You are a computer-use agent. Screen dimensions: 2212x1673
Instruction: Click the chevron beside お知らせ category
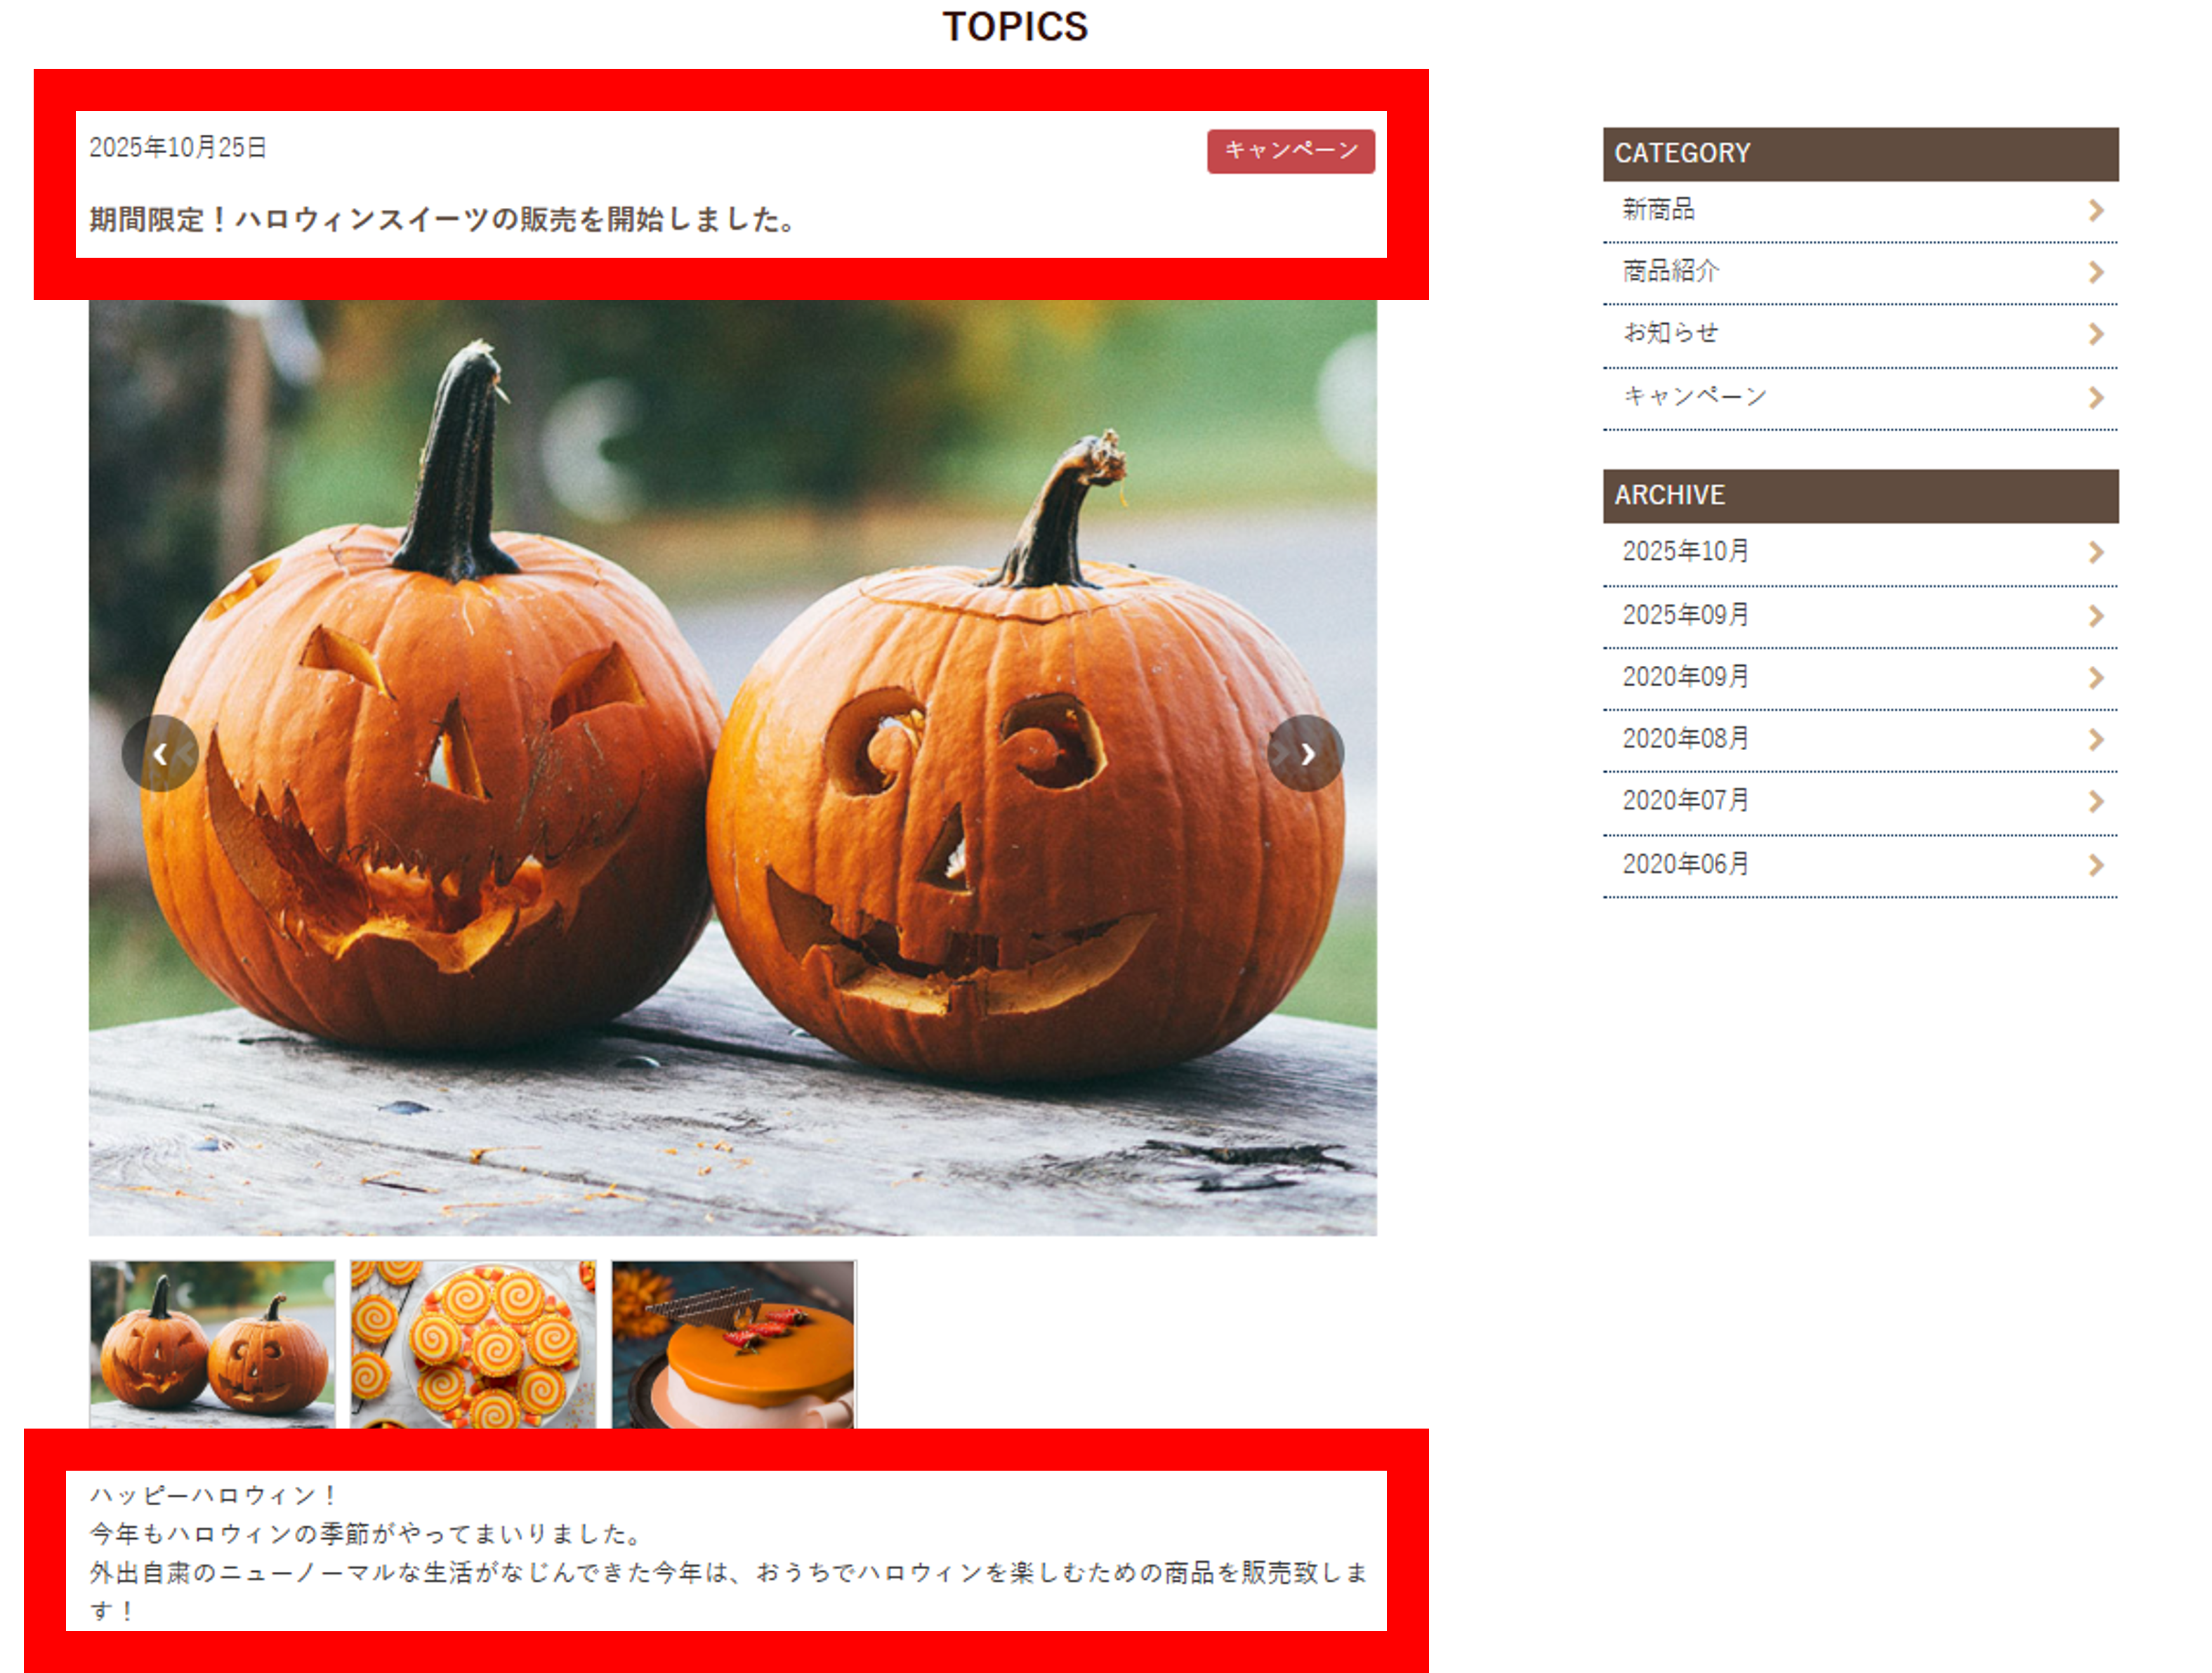pos(2096,334)
